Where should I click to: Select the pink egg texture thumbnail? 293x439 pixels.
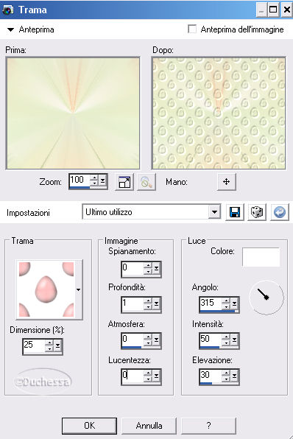[46, 289]
